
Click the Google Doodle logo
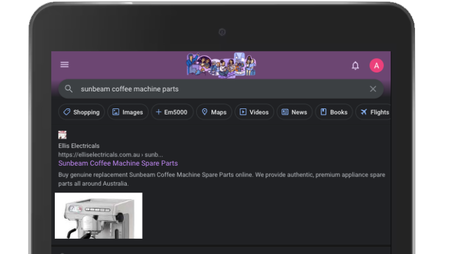pyautogui.click(x=221, y=65)
